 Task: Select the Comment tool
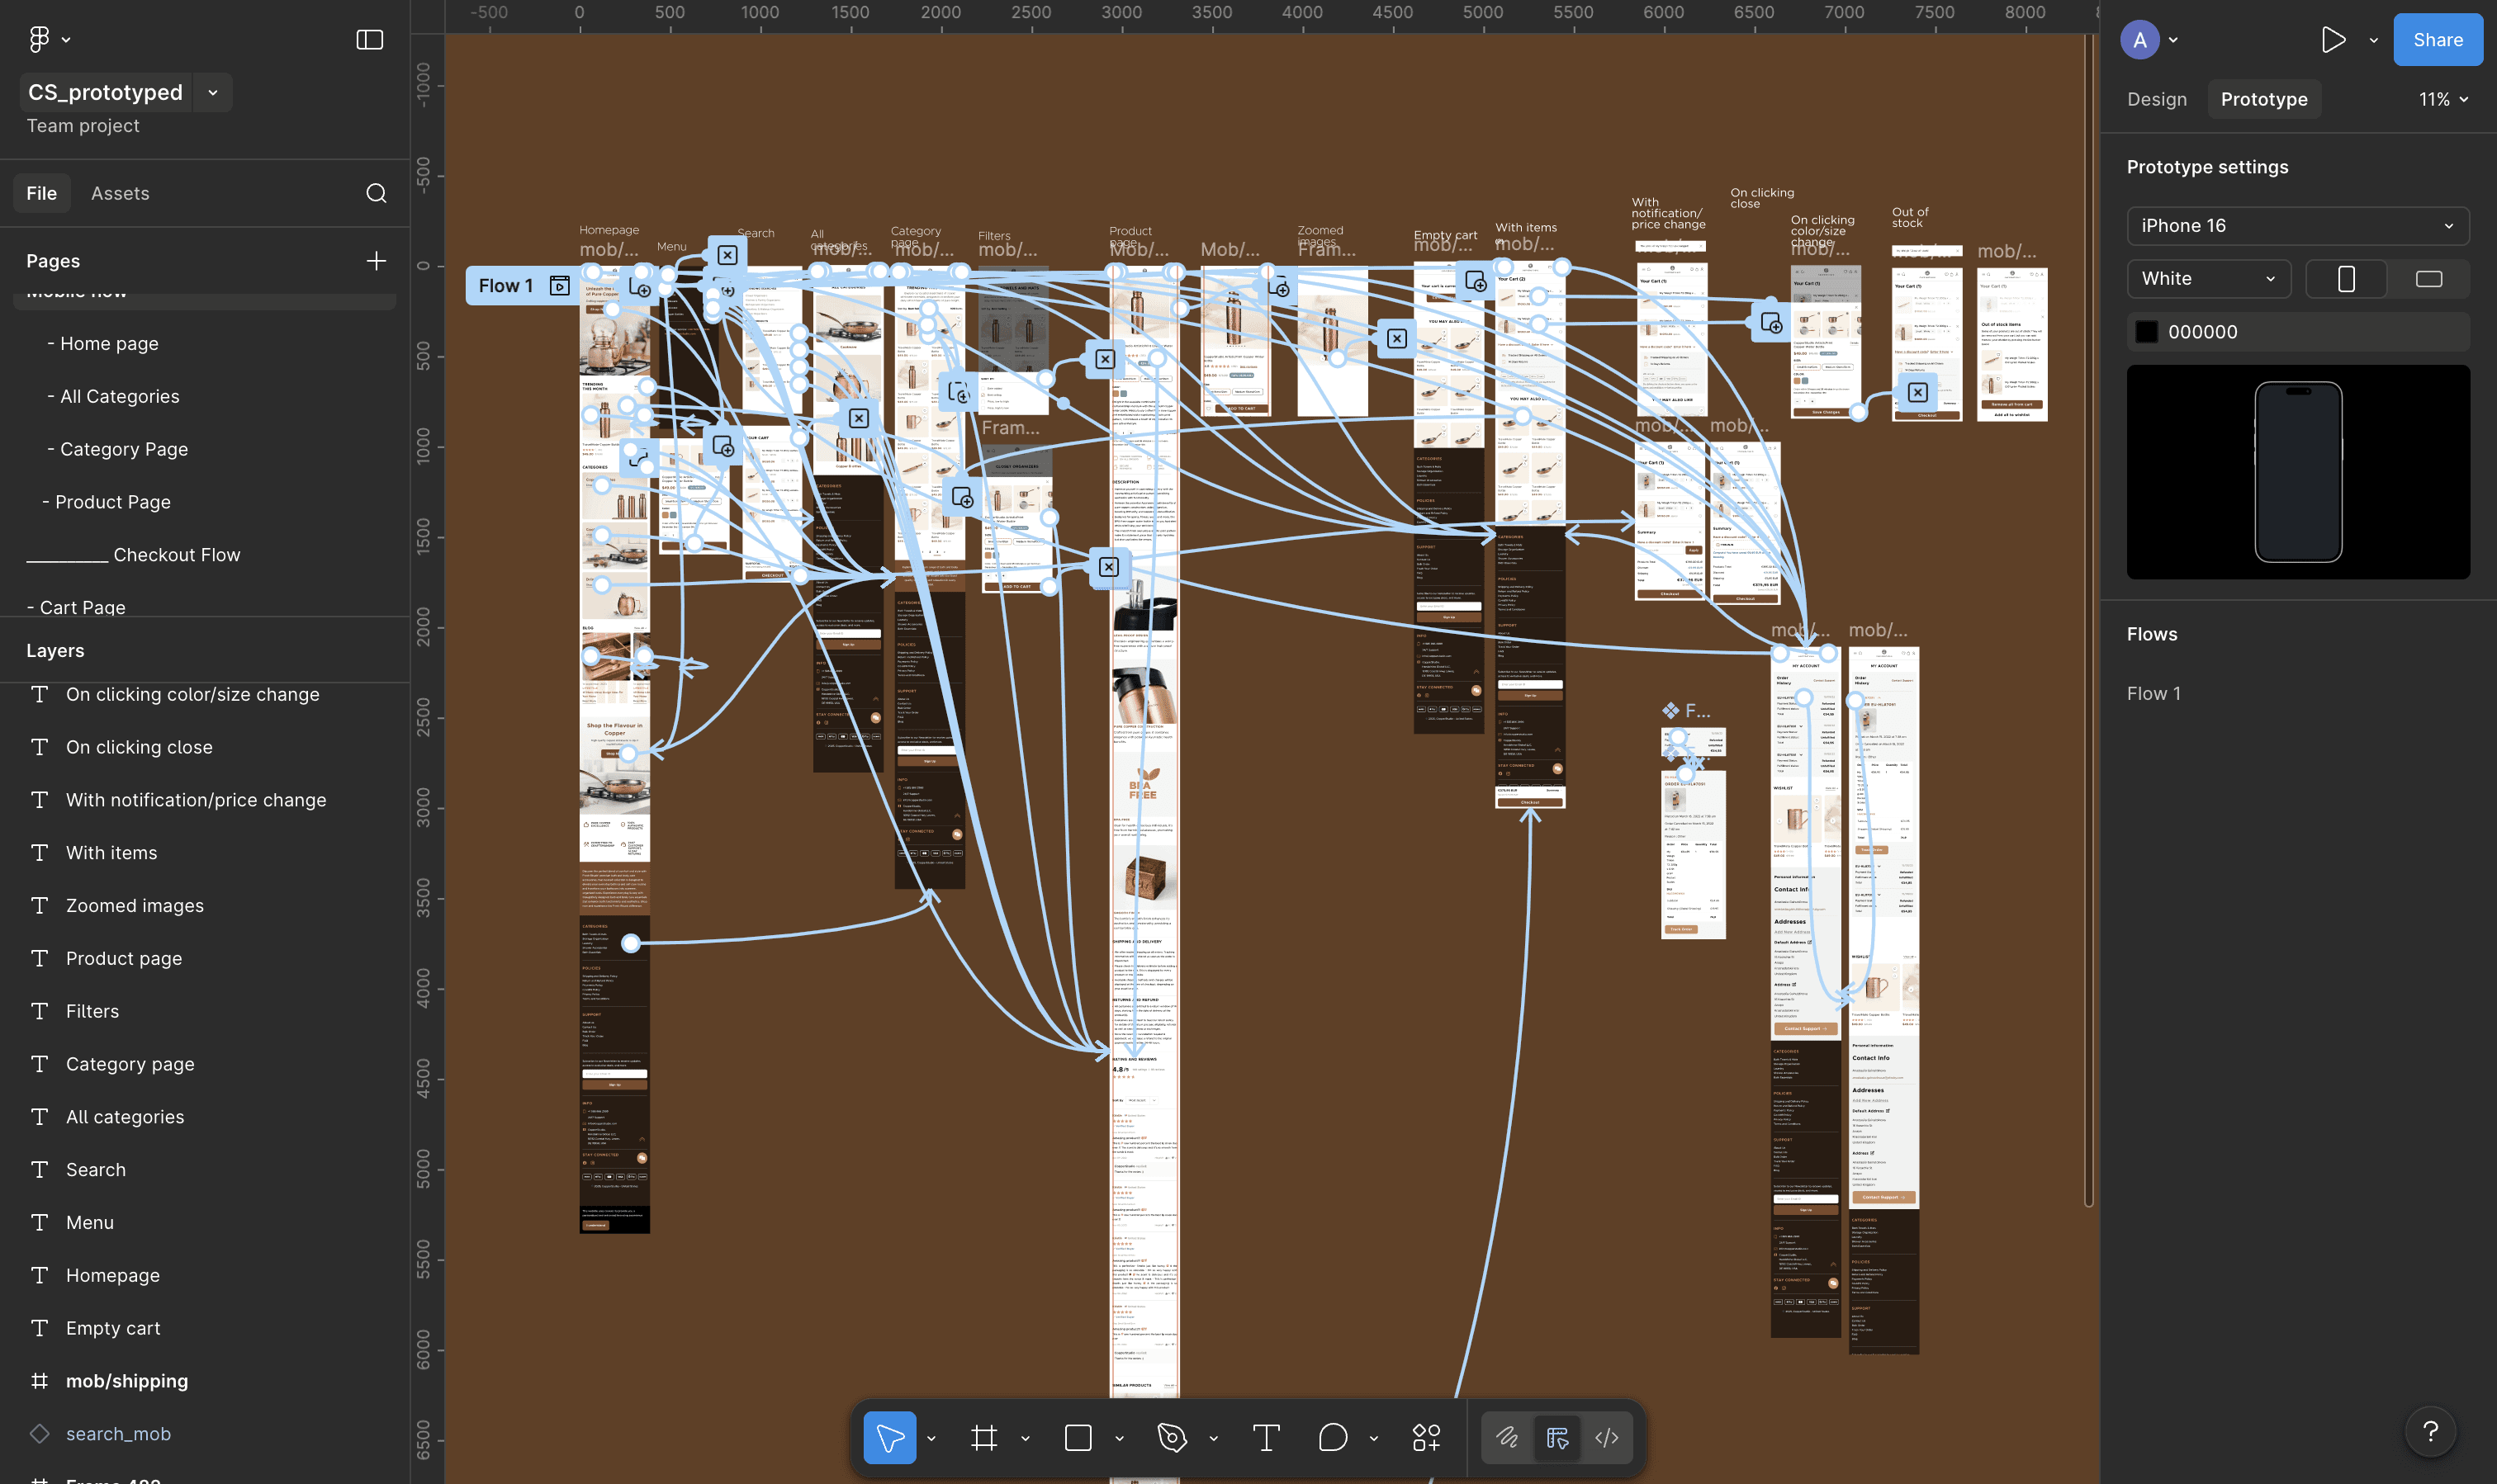[1333, 1438]
